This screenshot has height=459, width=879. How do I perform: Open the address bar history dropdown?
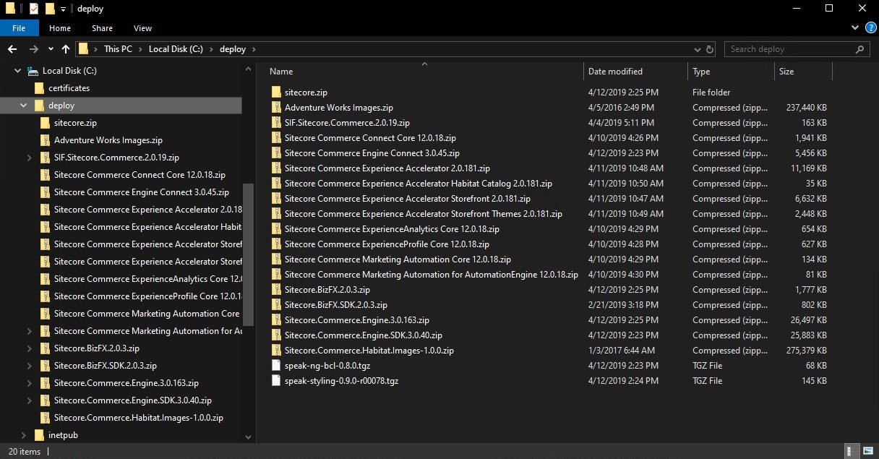pyautogui.click(x=696, y=49)
